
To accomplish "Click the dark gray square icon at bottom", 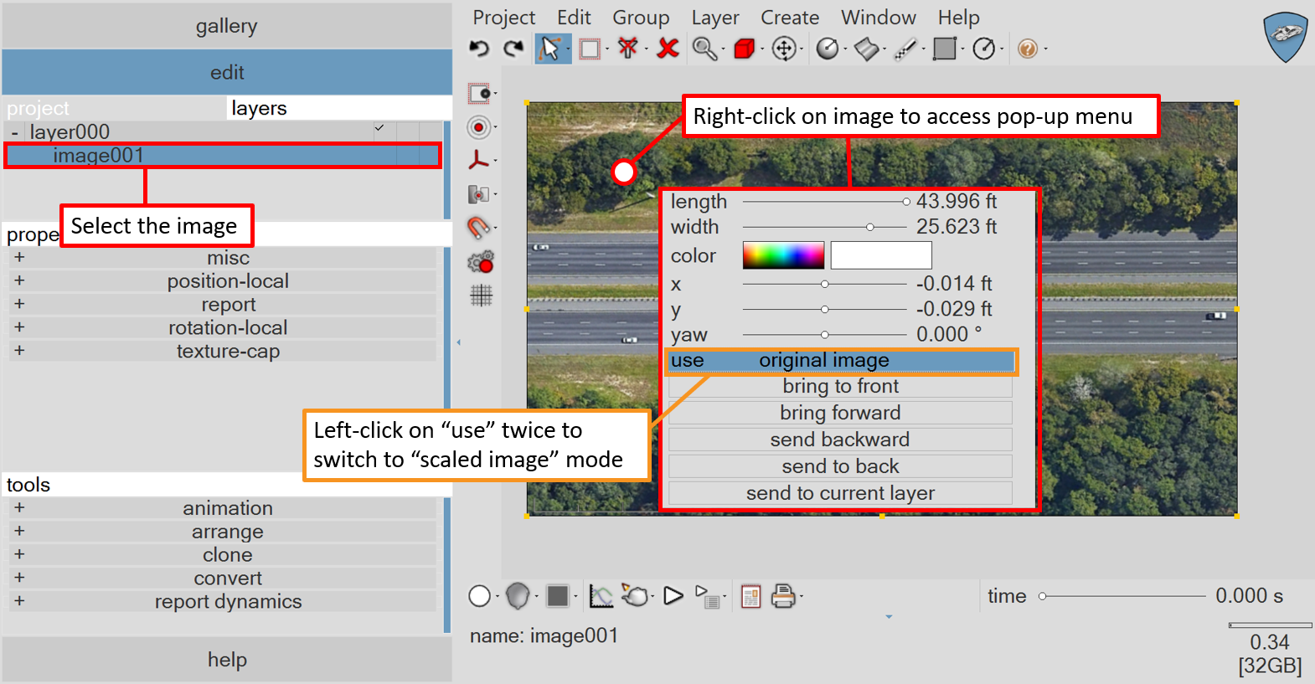I will click(558, 596).
